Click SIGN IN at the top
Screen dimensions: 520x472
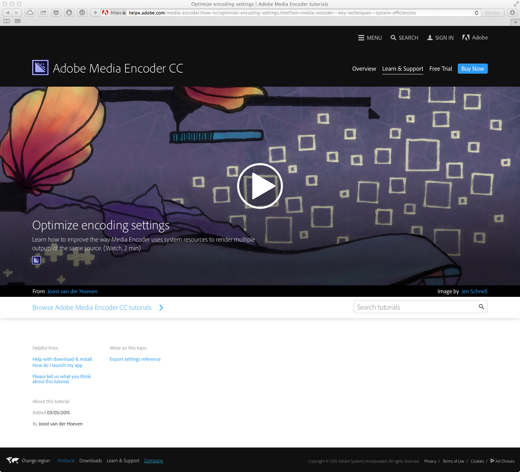(440, 38)
